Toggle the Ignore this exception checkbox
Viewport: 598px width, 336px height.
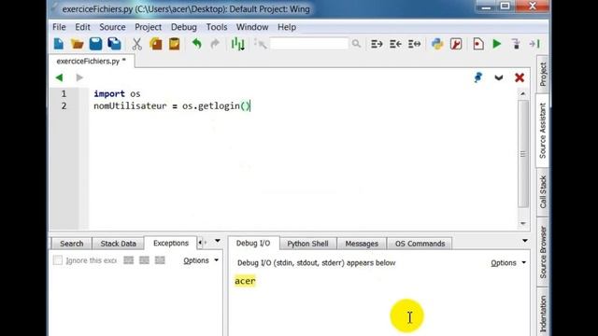(x=58, y=260)
